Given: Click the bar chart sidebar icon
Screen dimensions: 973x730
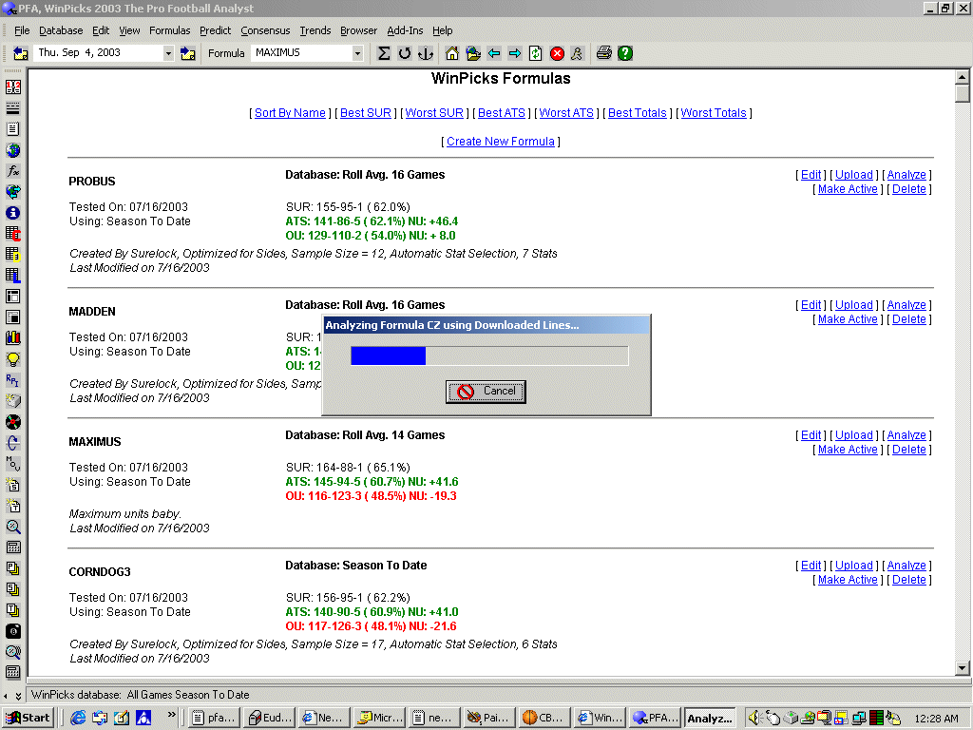Looking at the screenshot, I should pos(12,337).
